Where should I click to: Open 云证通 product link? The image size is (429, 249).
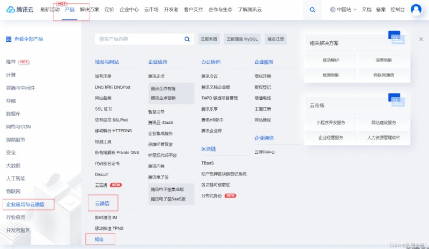tap(101, 185)
